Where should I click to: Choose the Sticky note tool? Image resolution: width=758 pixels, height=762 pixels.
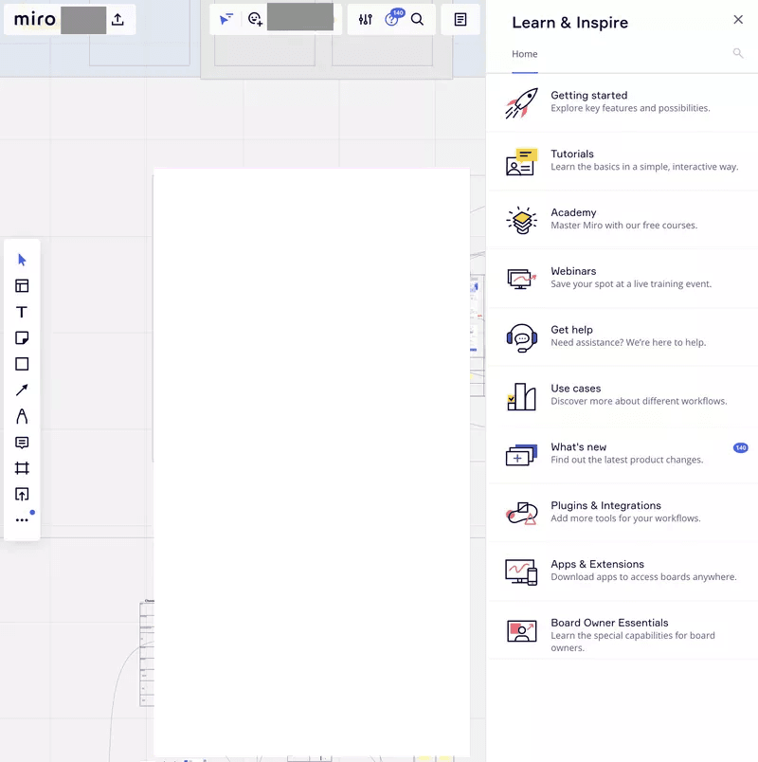pos(22,338)
